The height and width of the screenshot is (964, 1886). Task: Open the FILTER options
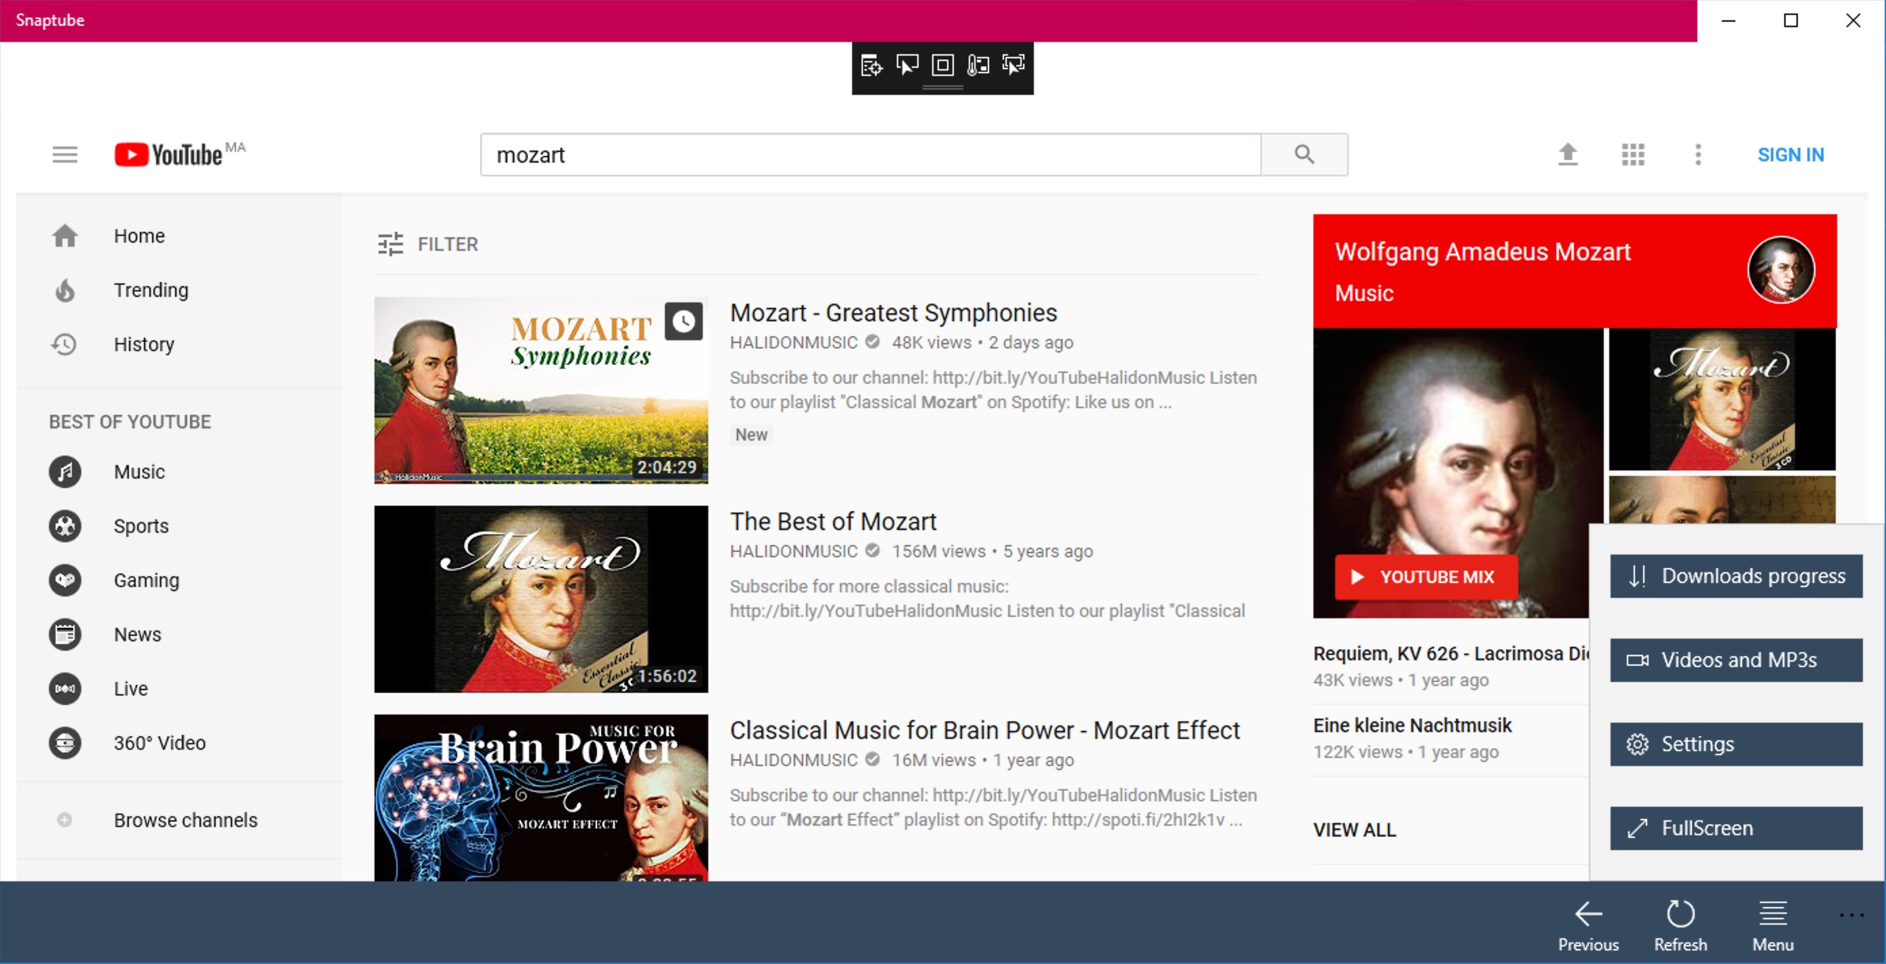coord(428,244)
